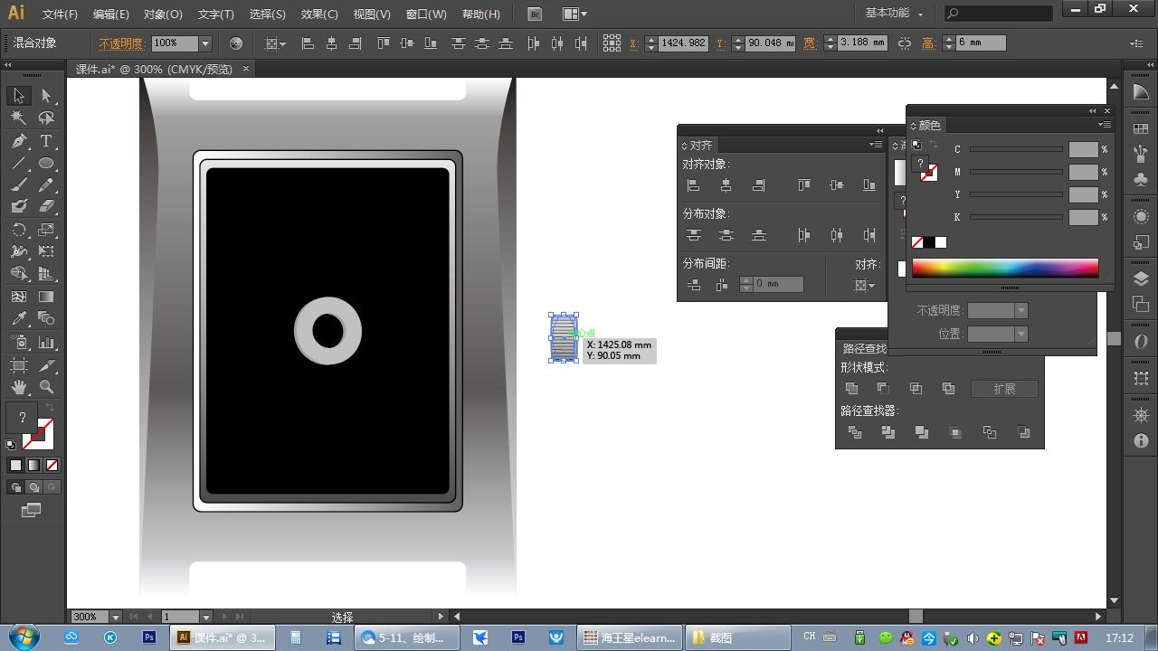Toggle constrain width and height proportions link

(905, 43)
